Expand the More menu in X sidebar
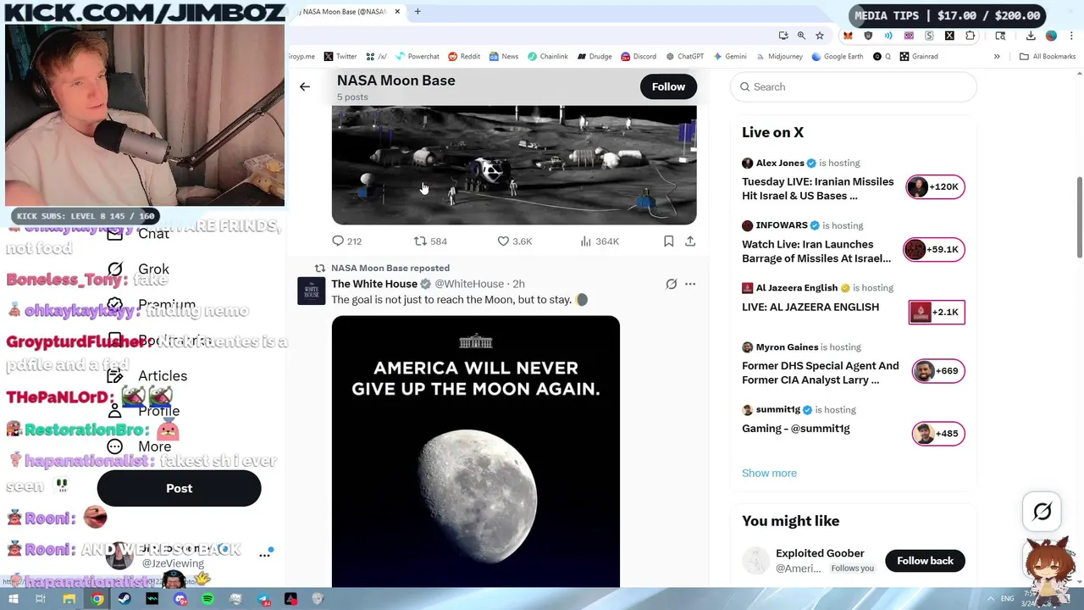The width and height of the screenshot is (1084, 610). click(x=140, y=446)
